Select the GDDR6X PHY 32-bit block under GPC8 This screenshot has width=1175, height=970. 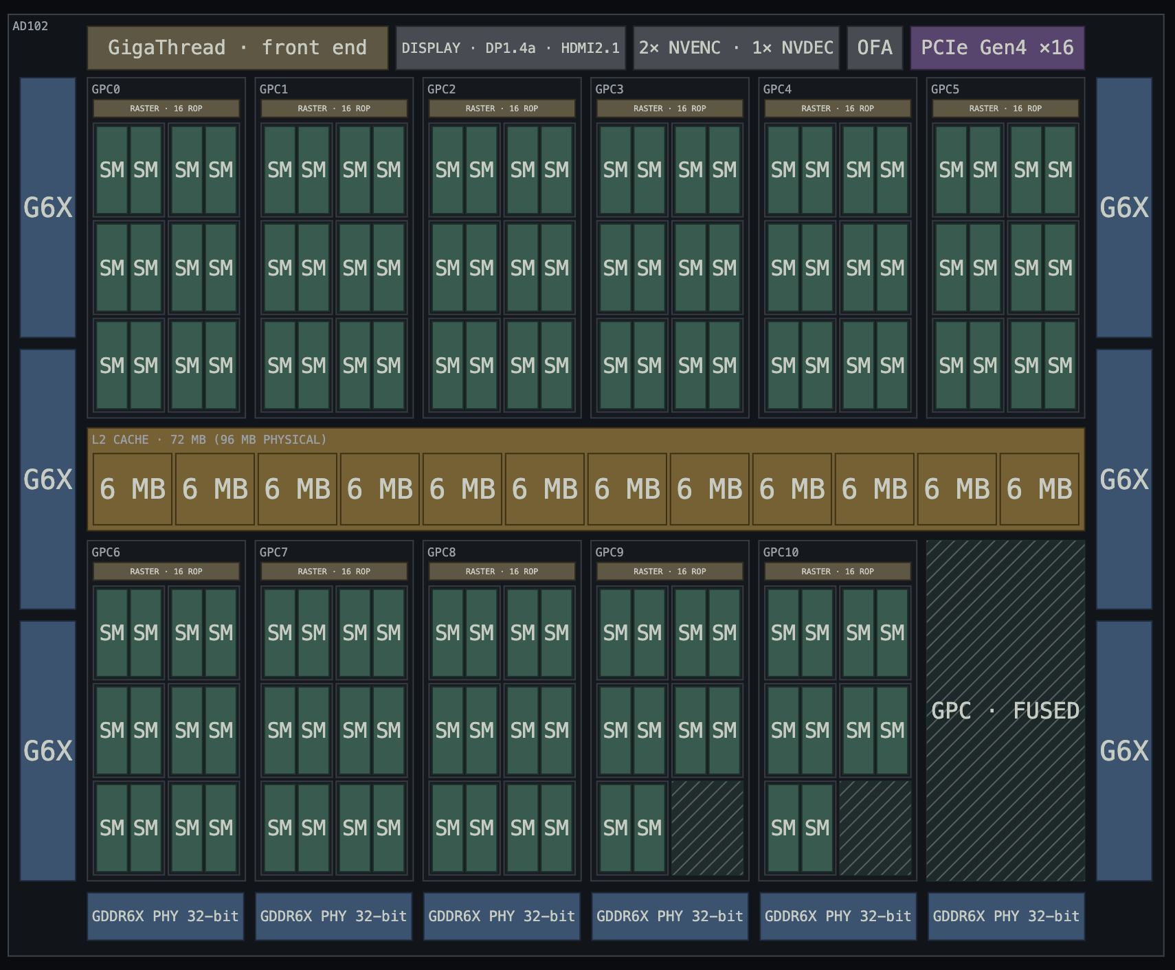[502, 916]
